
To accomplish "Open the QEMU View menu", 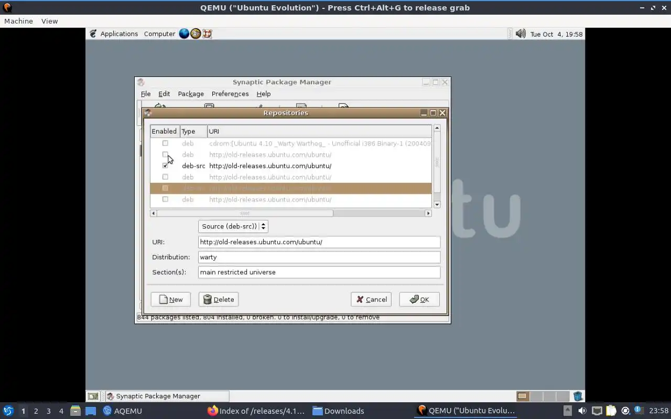I will [x=49, y=21].
